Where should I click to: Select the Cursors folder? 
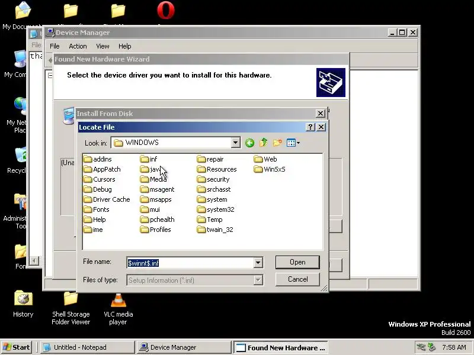pyautogui.click(x=100, y=179)
